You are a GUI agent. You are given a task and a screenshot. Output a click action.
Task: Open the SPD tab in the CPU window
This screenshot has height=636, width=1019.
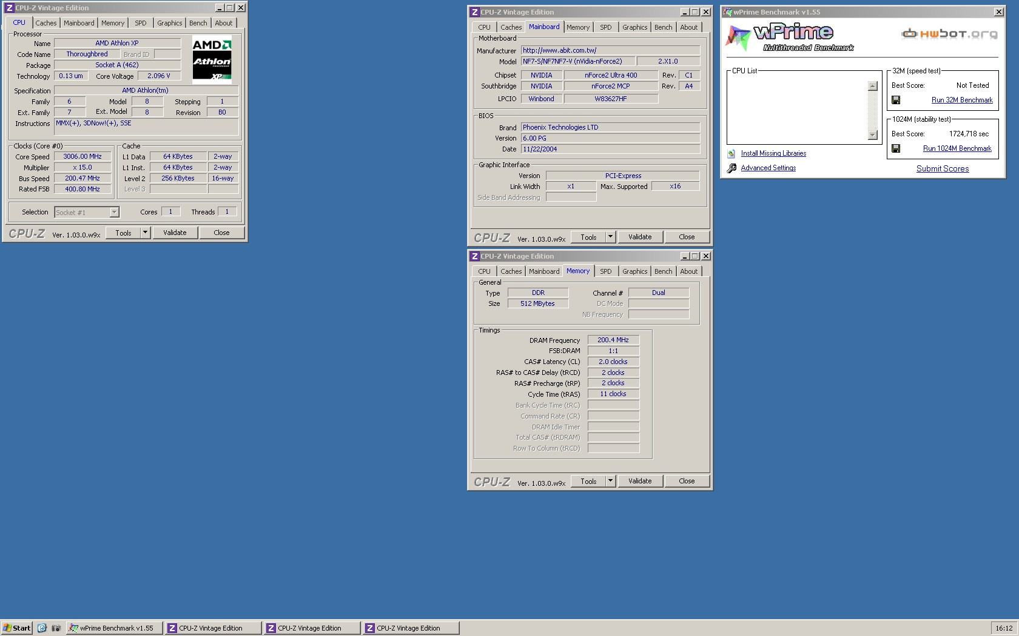coord(141,23)
